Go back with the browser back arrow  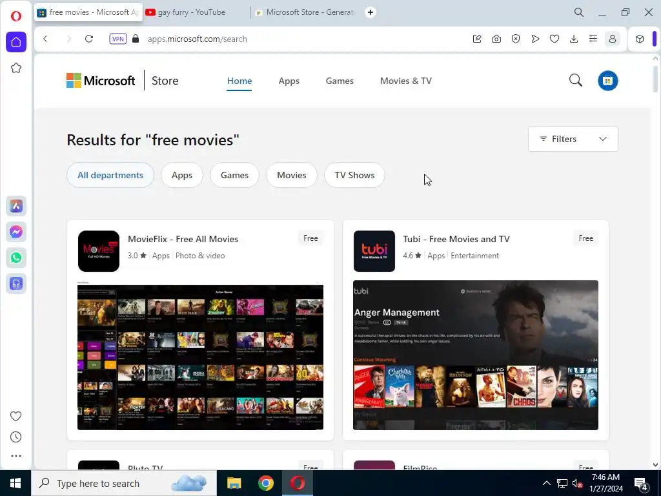[x=45, y=39]
